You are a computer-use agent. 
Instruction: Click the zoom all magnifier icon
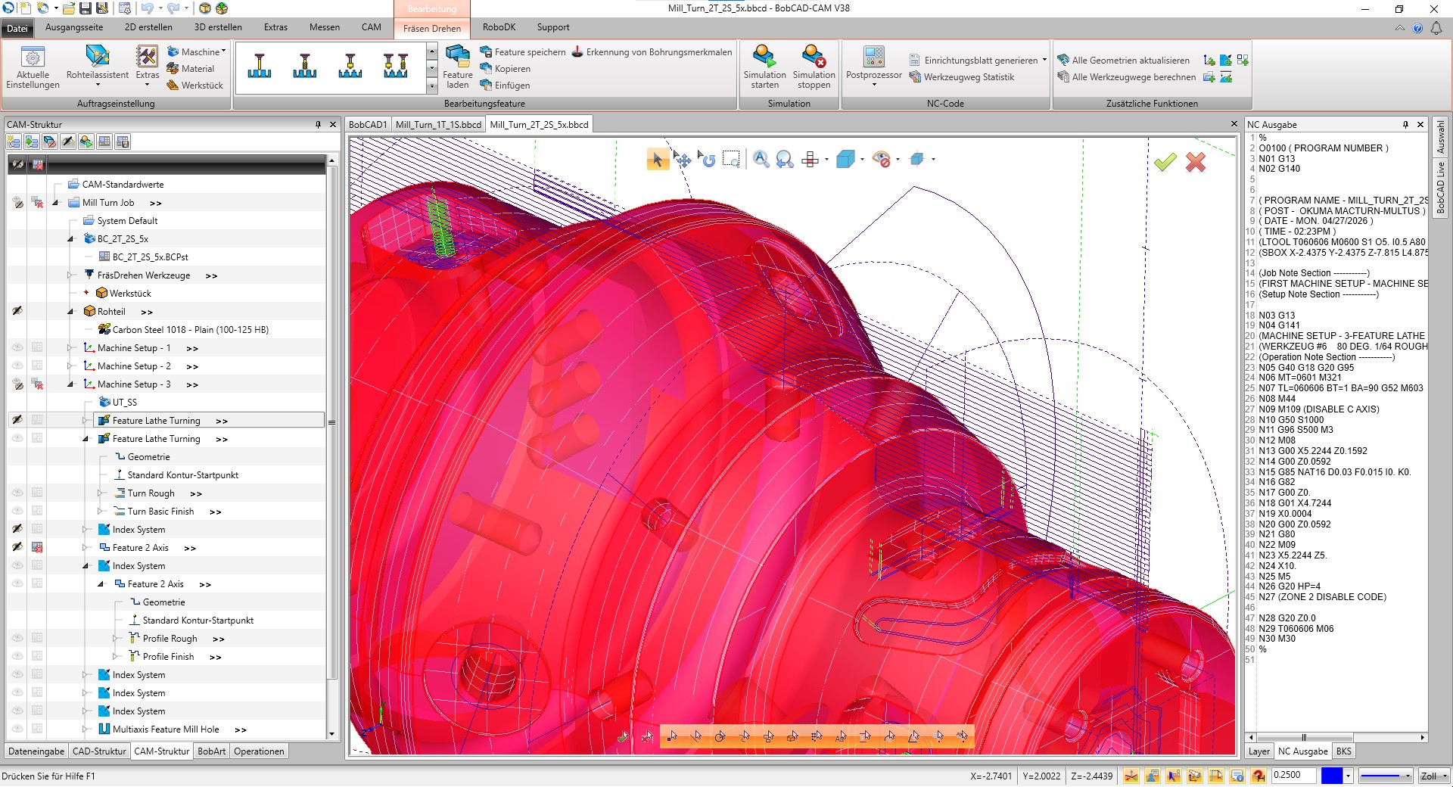coord(761,159)
